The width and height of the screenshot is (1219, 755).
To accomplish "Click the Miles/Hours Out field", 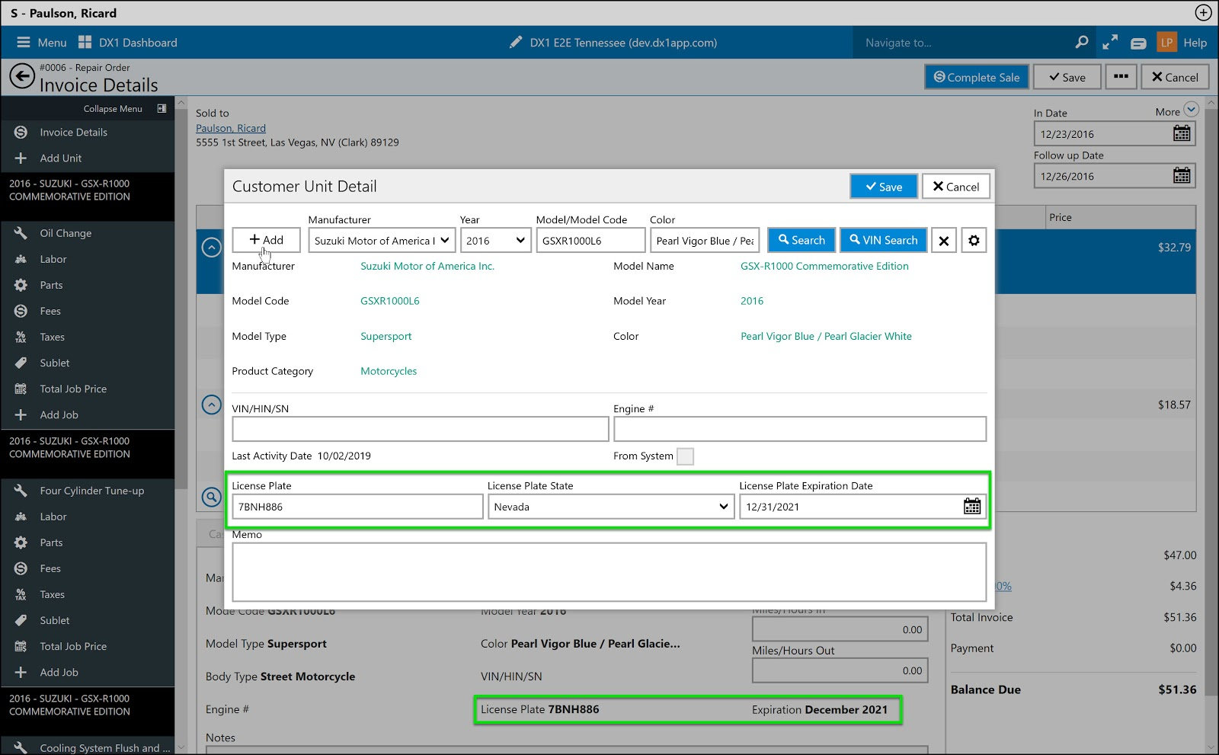I will click(x=840, y=670).
